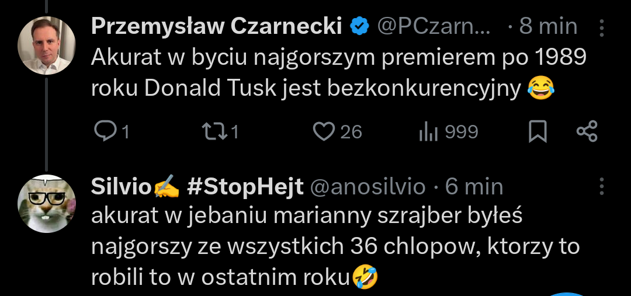
Task: Like the tweet with 26 likes
Action: (x=323, y=132)
